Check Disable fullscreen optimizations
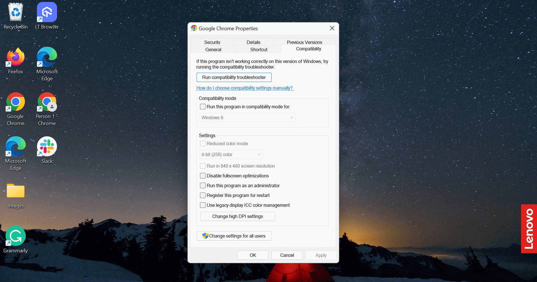Screen dimensions: 537x282 [203, 176]
